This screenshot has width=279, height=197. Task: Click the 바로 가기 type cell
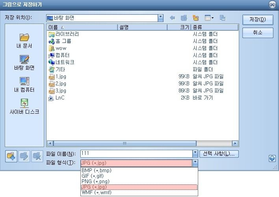pyautogui.click(x=203, y=98)
